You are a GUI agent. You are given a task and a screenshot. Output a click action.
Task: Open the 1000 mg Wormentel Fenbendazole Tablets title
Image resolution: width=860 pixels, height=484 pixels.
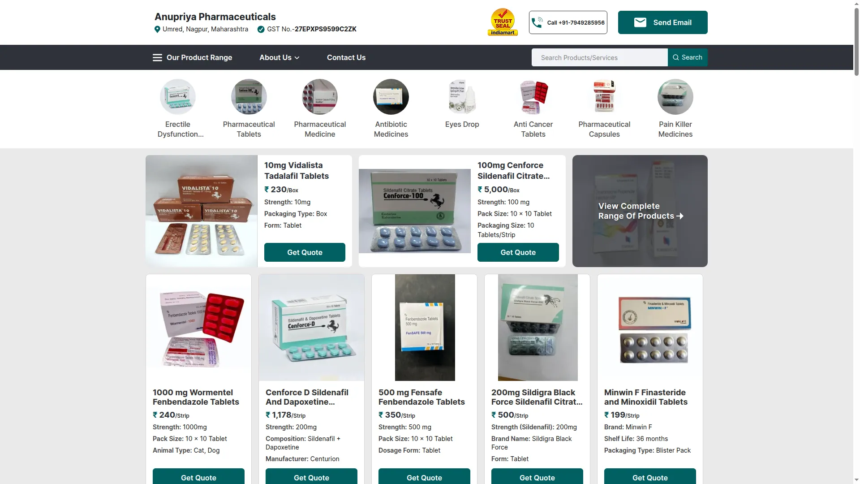pyautogui.click(x=196, y=397)
